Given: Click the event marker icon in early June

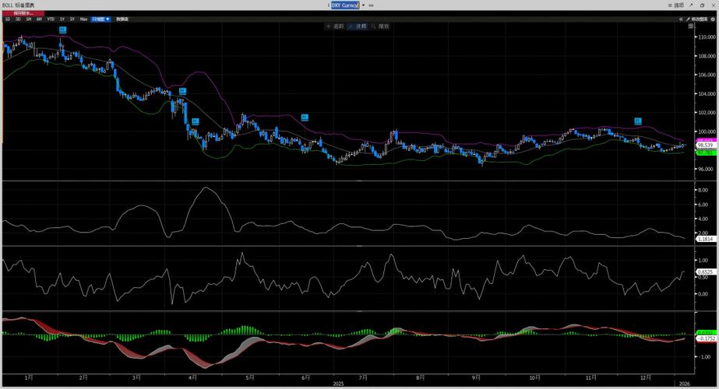Looking at the screenshot, I should click(x=304, y=117).
